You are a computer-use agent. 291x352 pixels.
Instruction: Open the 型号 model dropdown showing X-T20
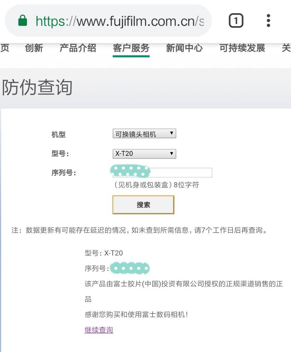144,153
